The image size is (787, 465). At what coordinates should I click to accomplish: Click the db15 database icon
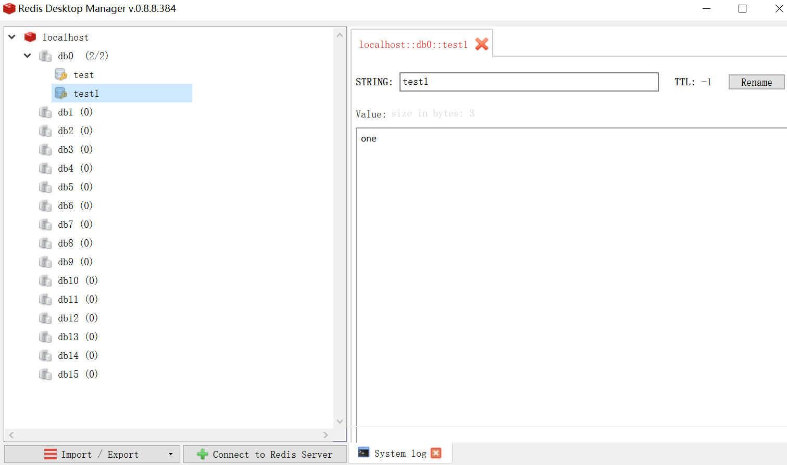coord(45,374)
